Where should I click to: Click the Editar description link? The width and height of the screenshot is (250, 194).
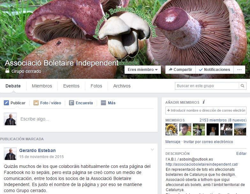(x=241, y=154)
